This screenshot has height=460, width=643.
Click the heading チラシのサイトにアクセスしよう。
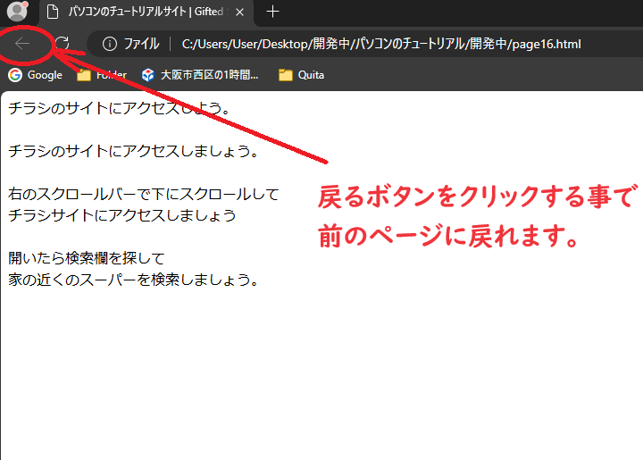[120, 108]
